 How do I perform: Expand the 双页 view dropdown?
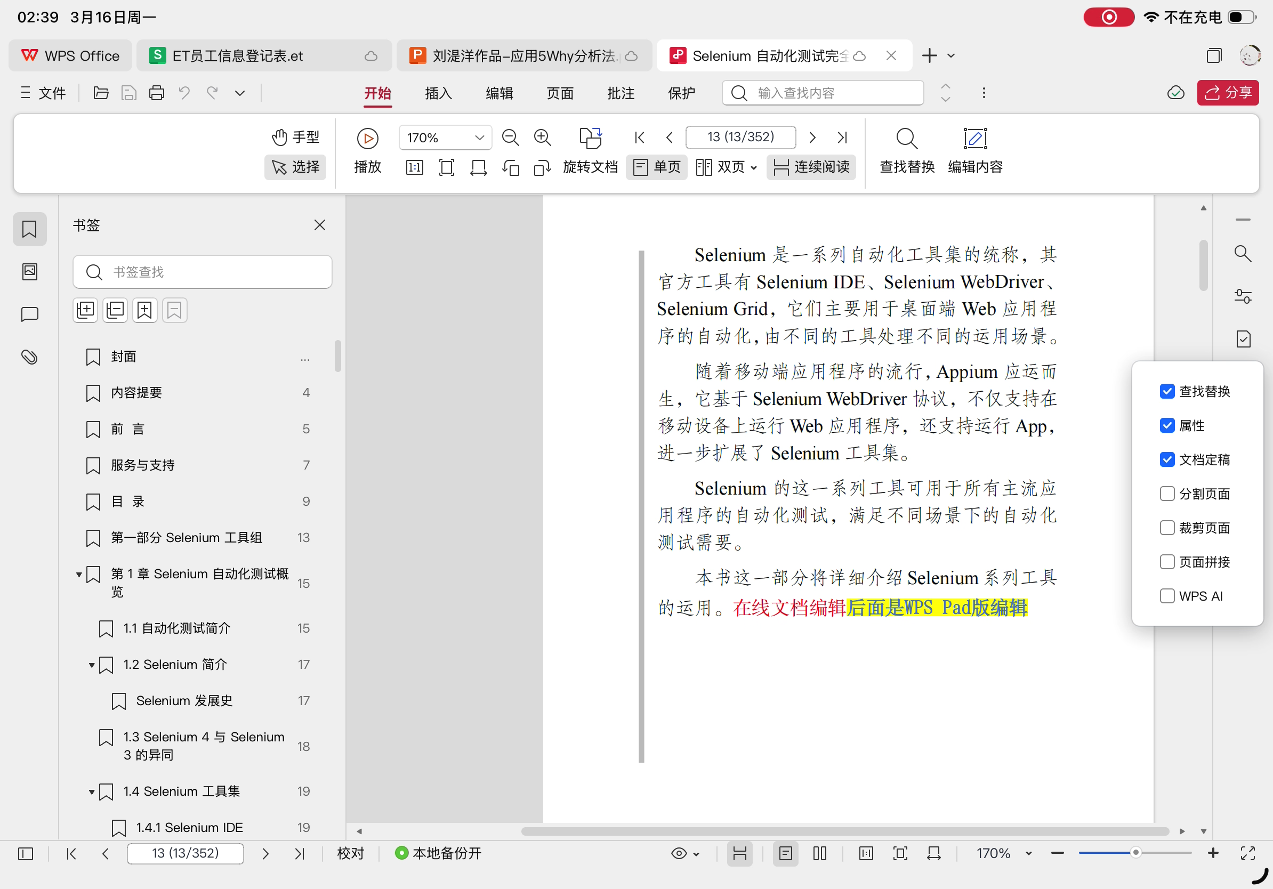(753, 167)
